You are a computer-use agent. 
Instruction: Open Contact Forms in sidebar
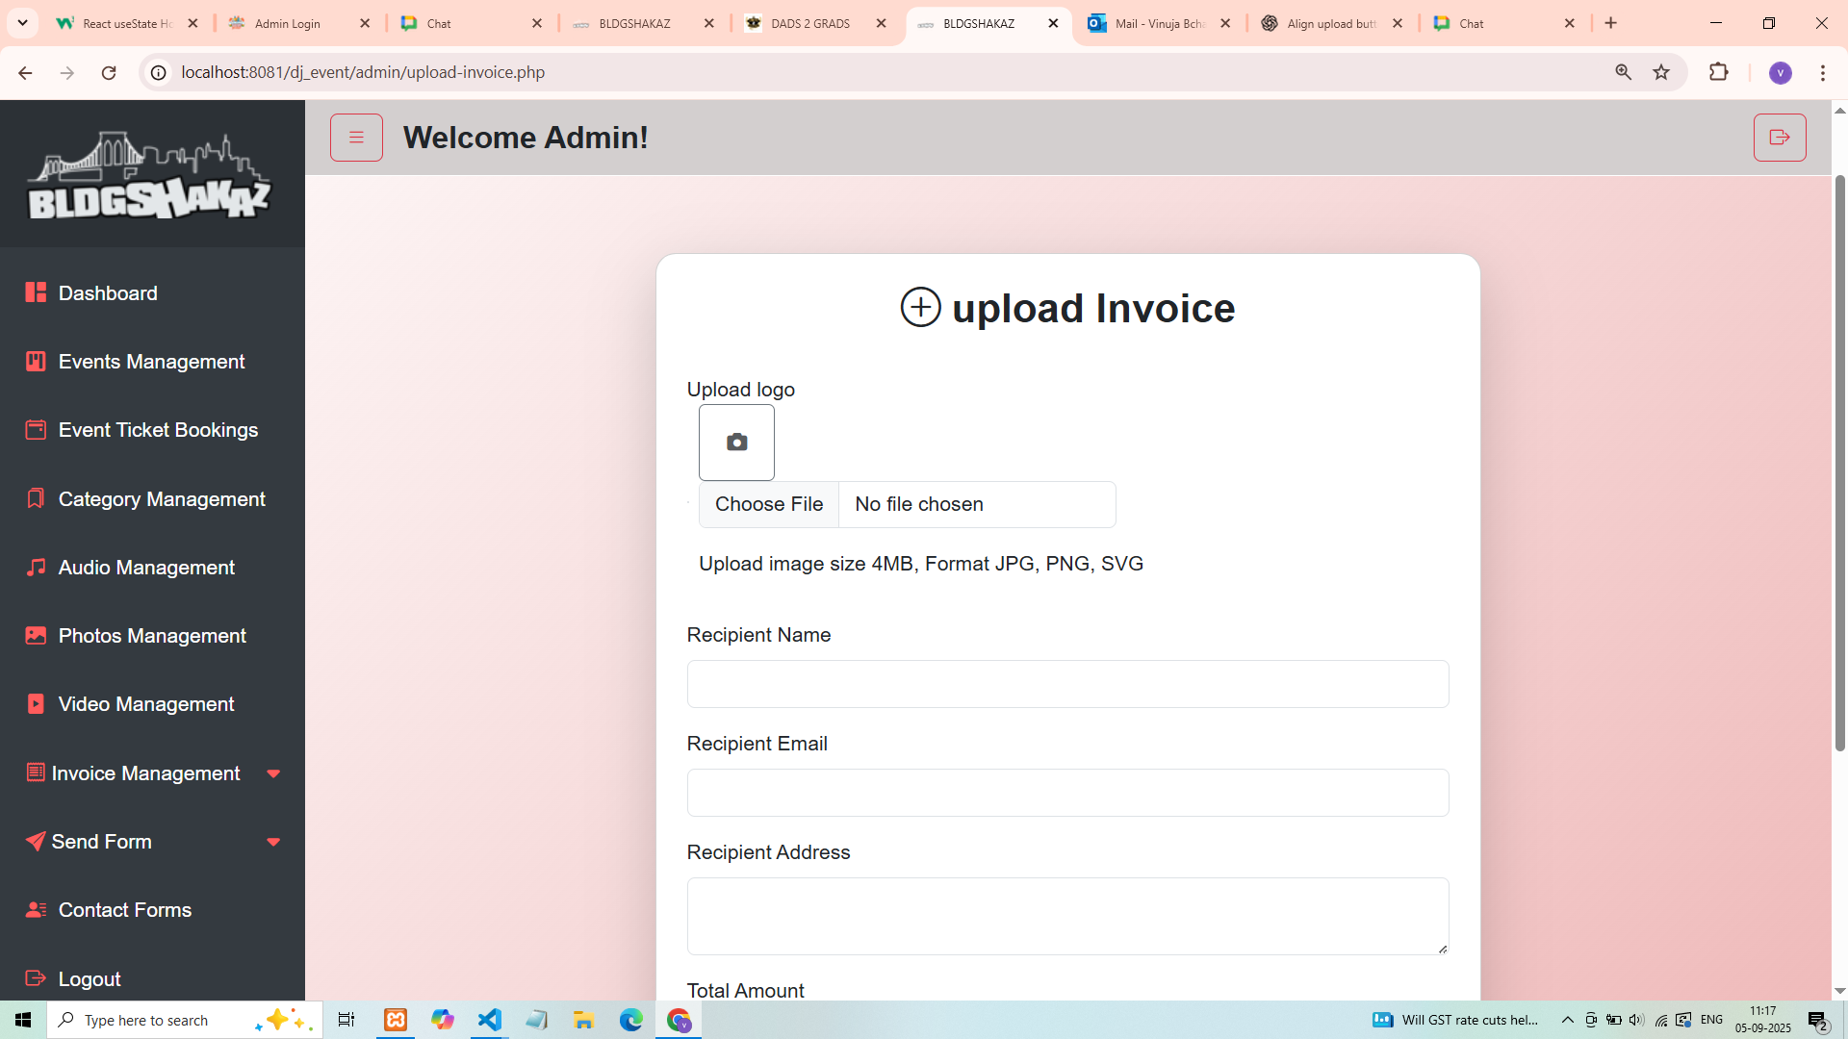pos(124,910)
